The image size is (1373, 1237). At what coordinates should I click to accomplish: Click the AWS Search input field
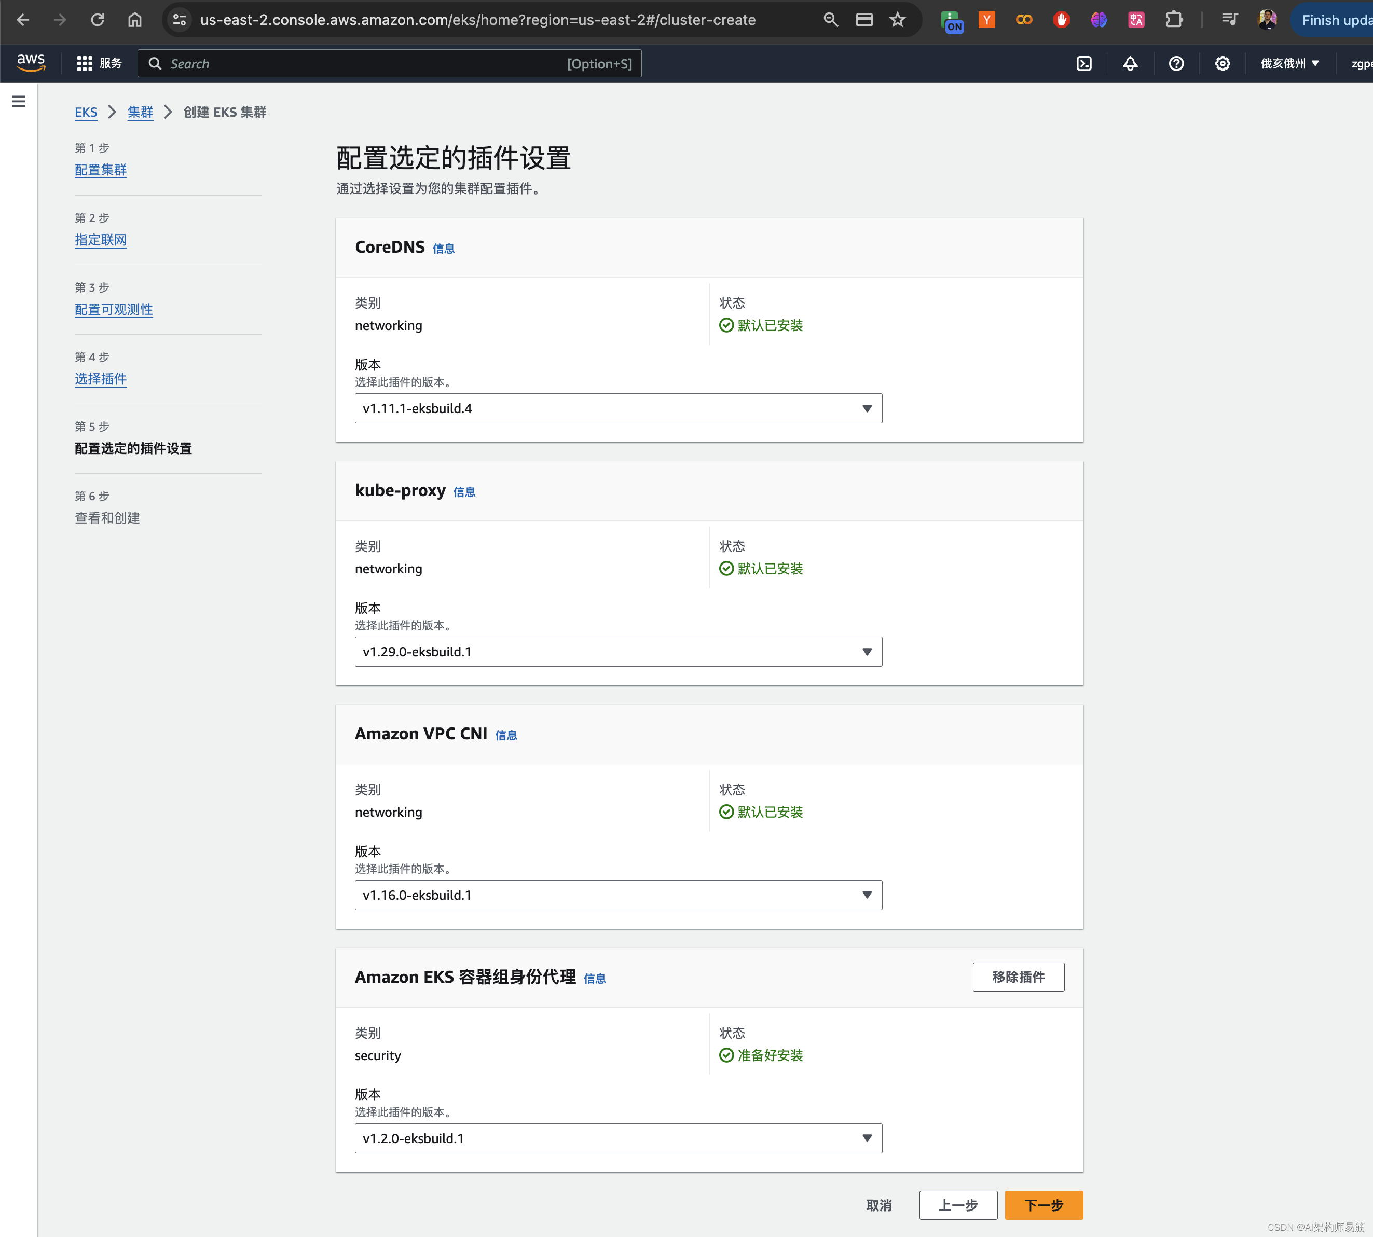point(390,63)
